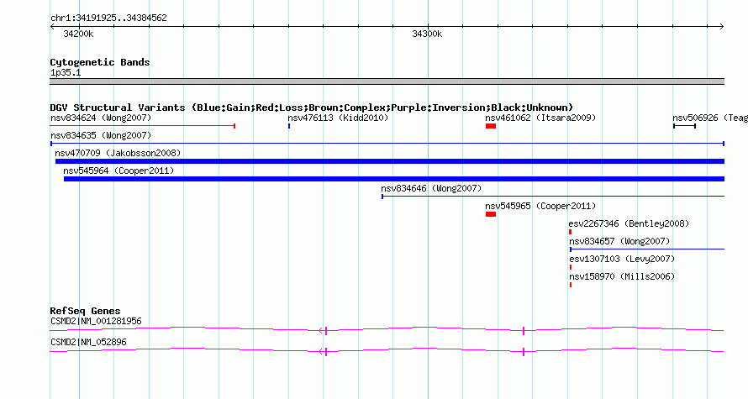Select the nsv834657 (Wong2007) label

619,241
